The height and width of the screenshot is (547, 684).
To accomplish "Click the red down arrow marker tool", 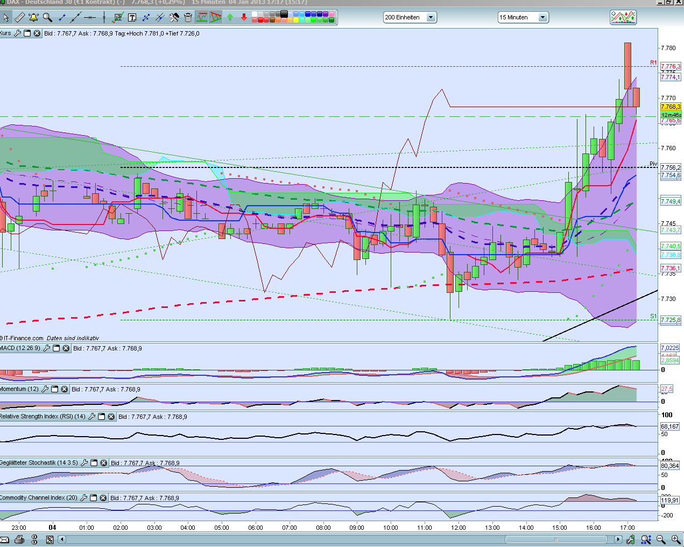I will click(244, 17).
